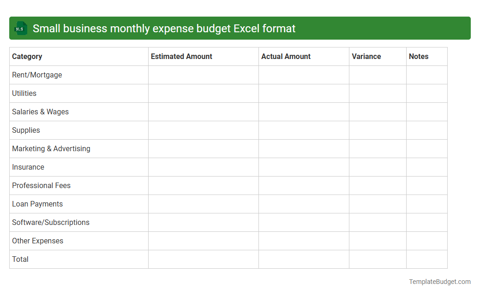
Task: Click the Other Expenses row label
Action: click(x=37, y=241)
